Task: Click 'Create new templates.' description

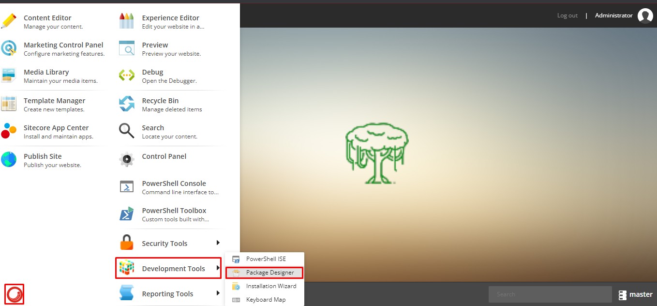Action: [x=54, y=109]
